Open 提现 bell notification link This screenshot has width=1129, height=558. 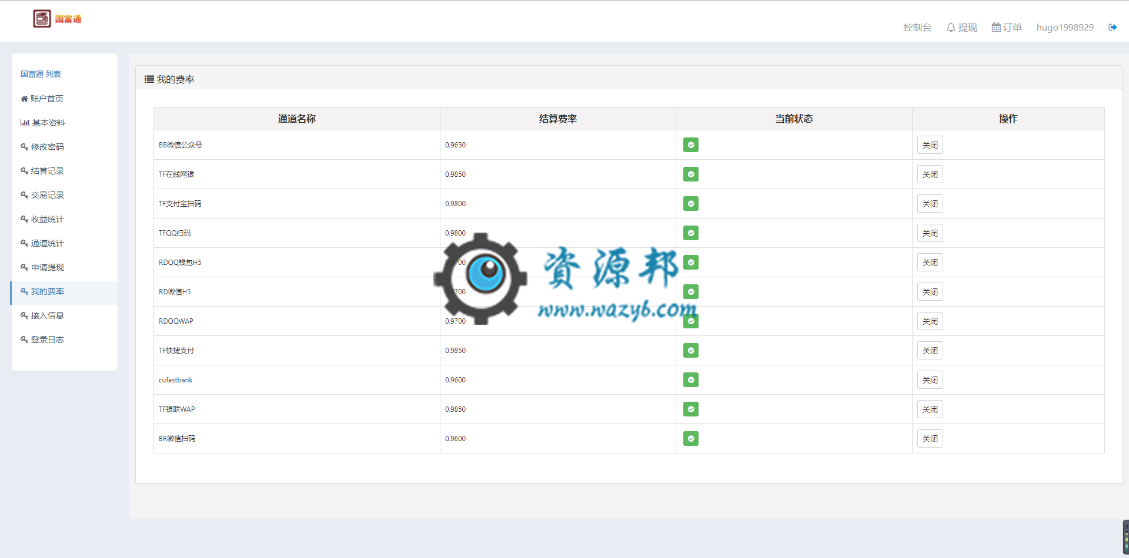tap(961, 28)
